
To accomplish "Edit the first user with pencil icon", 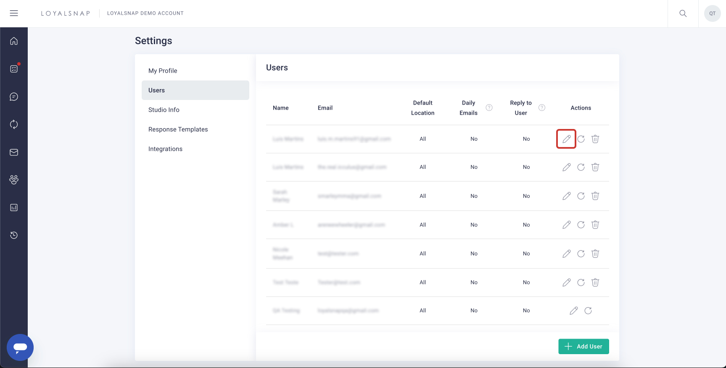I will [566, 139].
